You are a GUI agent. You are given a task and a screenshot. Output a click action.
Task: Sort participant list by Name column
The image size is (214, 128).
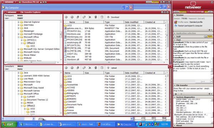(74, 22)
